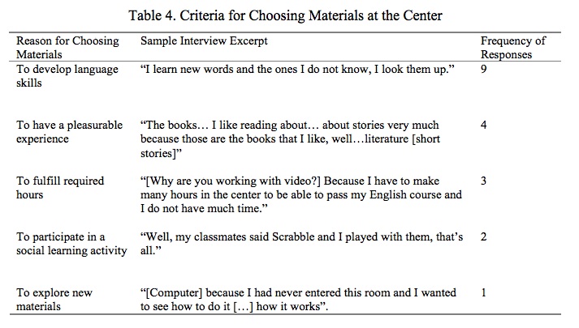
Task: Click the 'Why are you working with video' excerpt
Action: 300,194
